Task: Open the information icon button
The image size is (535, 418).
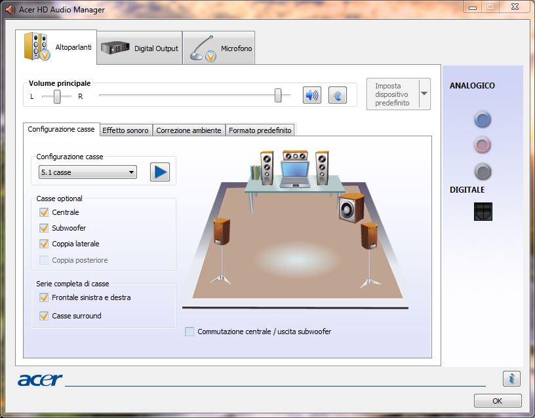Action: click(x=511, y=379)
